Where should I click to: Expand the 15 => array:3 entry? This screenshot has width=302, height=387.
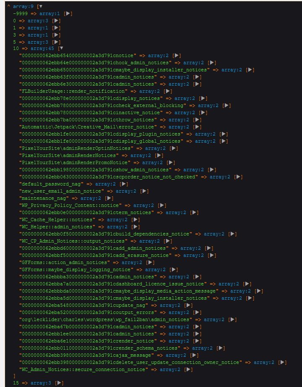pyautogui.click(x=59, y=383)
